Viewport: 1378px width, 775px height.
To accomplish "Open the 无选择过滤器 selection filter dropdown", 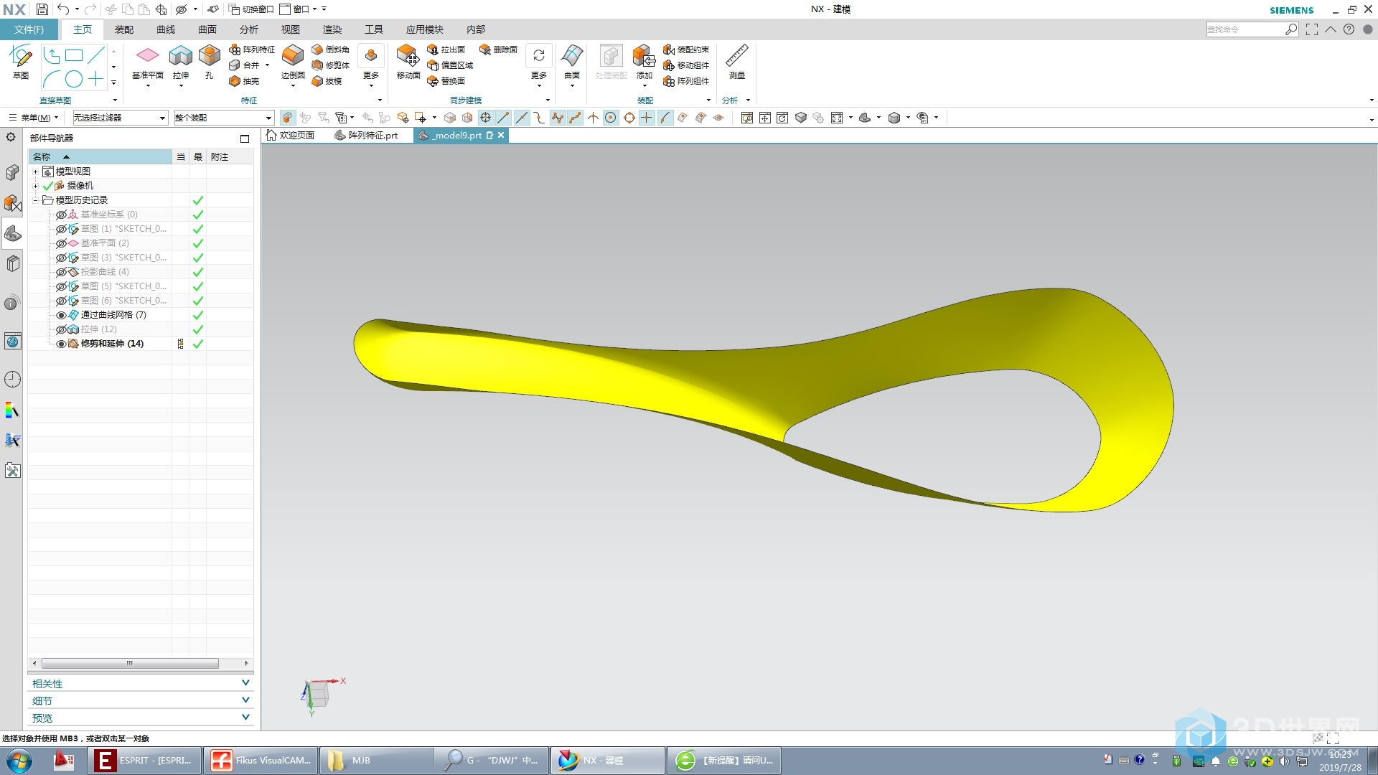I will tap(120, 118).
